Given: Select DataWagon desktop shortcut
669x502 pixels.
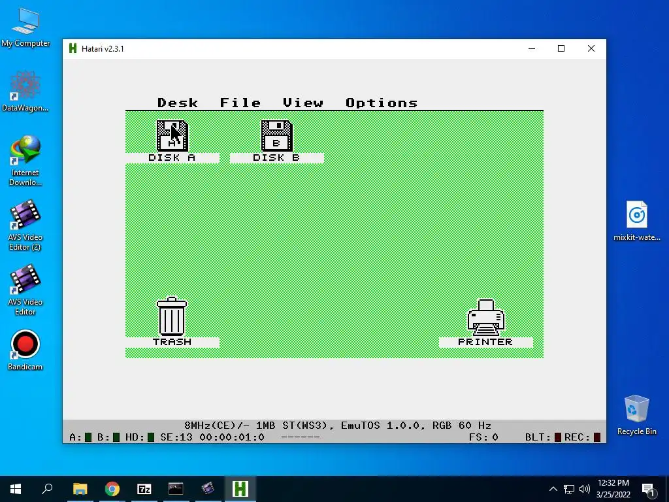Looking at the screenshot, I should click(x=25, y=92).
